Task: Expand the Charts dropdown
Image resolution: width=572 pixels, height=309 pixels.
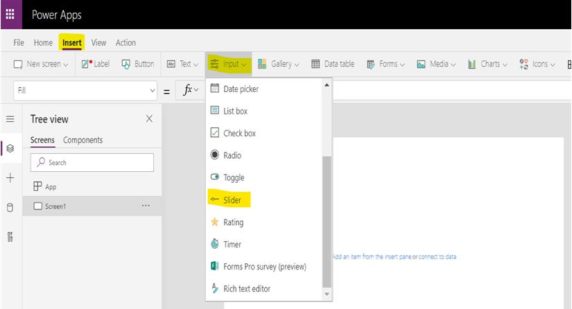Action: click(x=487, y=64)
